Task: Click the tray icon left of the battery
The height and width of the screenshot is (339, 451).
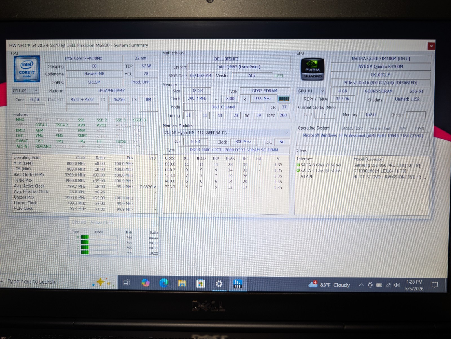Action: pos(370,285)
